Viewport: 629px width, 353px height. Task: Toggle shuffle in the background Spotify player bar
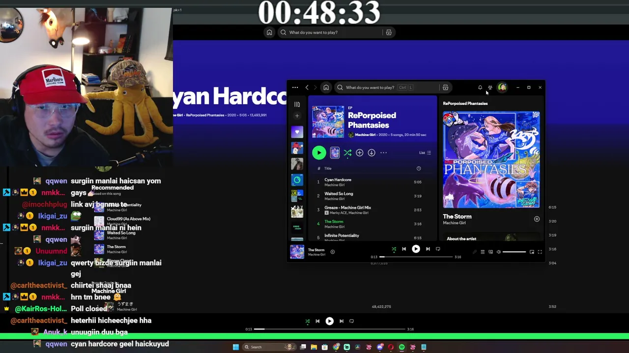pyautogui.click(x=308, y=322)
